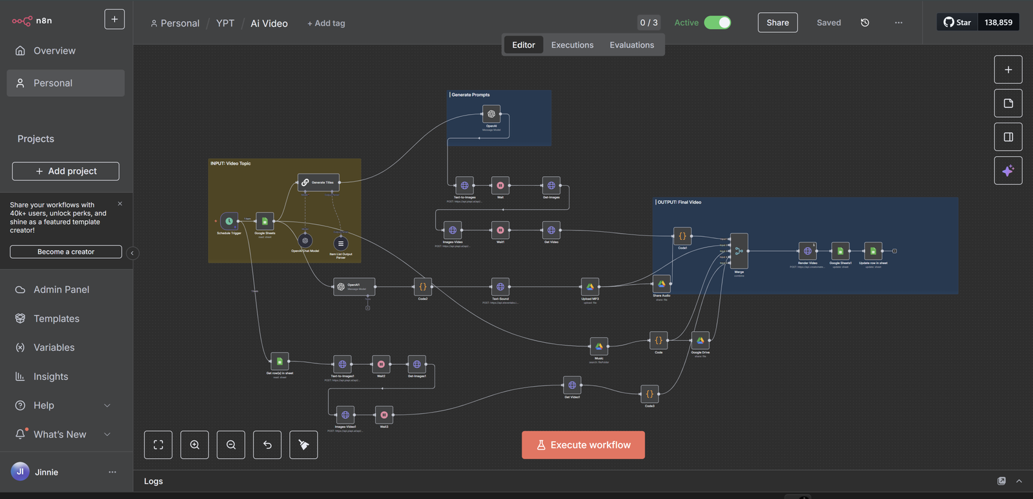
Task: Click Add tag next to workflow name
Action: pyautogui.click(x=326, y=23)
